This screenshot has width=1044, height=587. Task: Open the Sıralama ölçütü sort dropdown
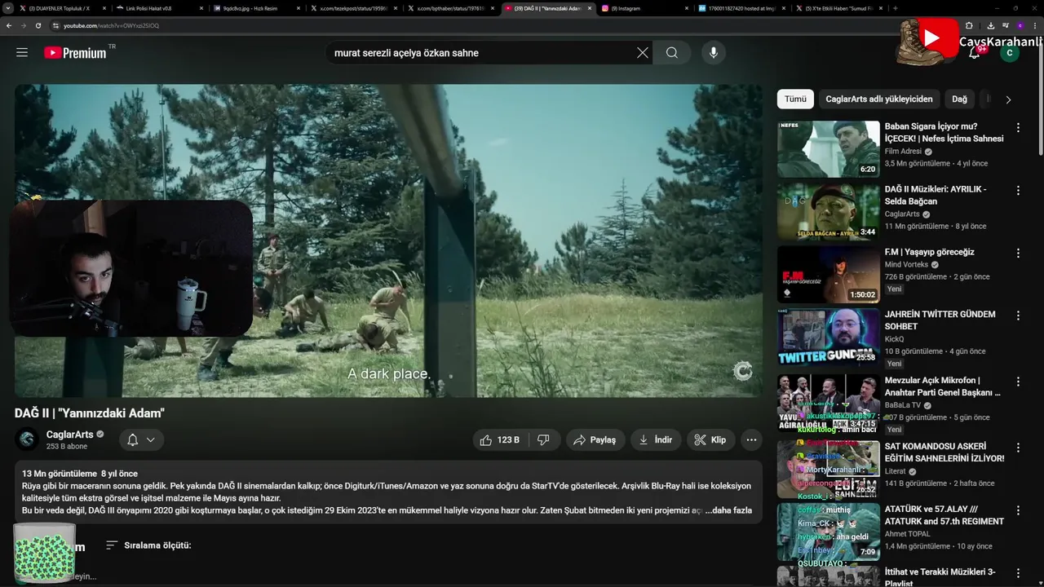148,545
